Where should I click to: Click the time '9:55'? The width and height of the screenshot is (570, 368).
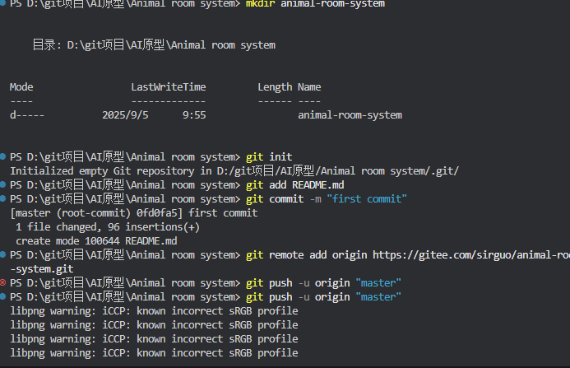pos(194,115)
